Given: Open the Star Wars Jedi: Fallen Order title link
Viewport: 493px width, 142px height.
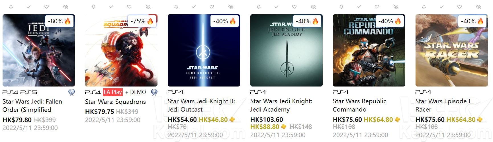Looking at the screenshot, I should [32, 105].
